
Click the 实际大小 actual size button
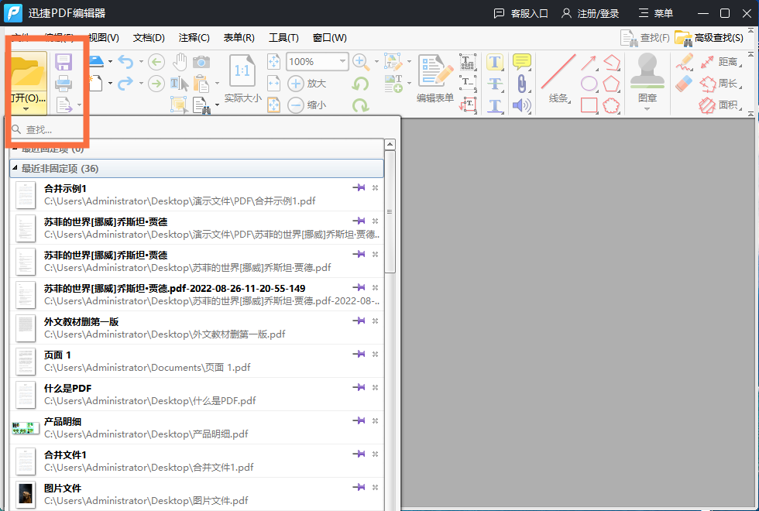[242, 79]
